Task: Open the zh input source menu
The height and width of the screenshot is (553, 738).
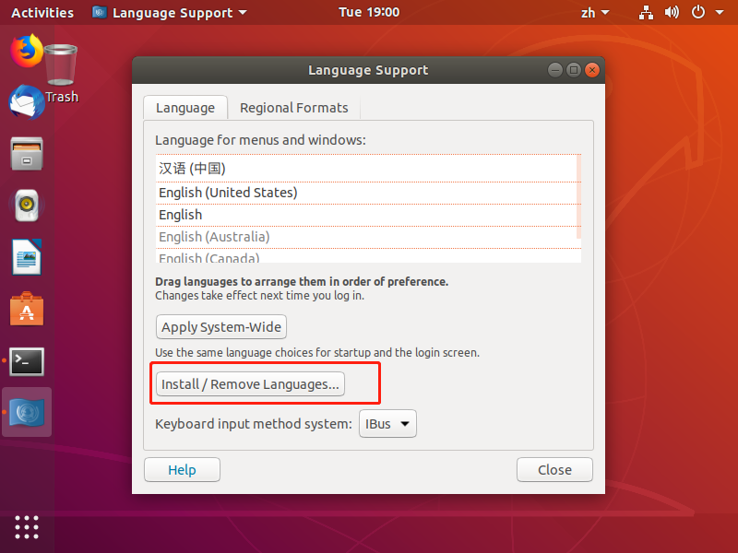Action: (595, 13)
